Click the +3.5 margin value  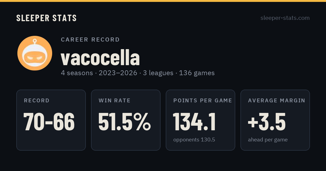click(267, 122)
